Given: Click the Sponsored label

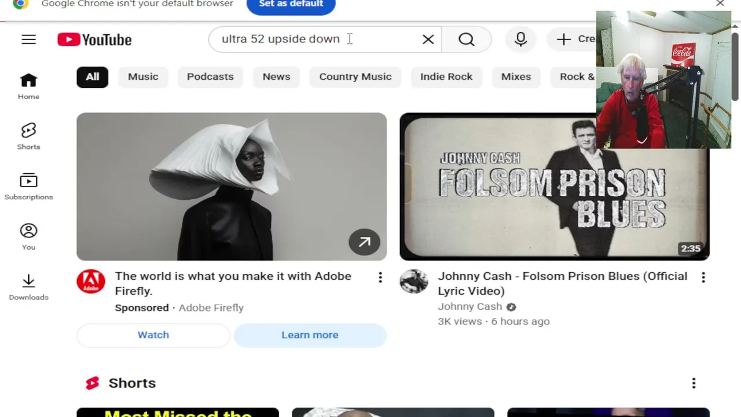Looking at the screenshot, I should [x=142, y=308].
